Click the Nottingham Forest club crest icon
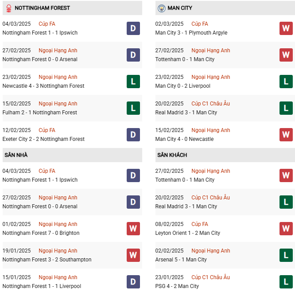The image size is (295, 292). click(8, 8)
